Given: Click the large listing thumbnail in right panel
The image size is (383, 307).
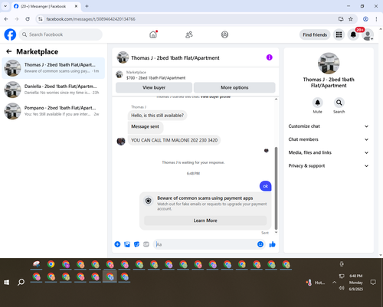Looking at the screenshot, I should click(x=329, y=64).
